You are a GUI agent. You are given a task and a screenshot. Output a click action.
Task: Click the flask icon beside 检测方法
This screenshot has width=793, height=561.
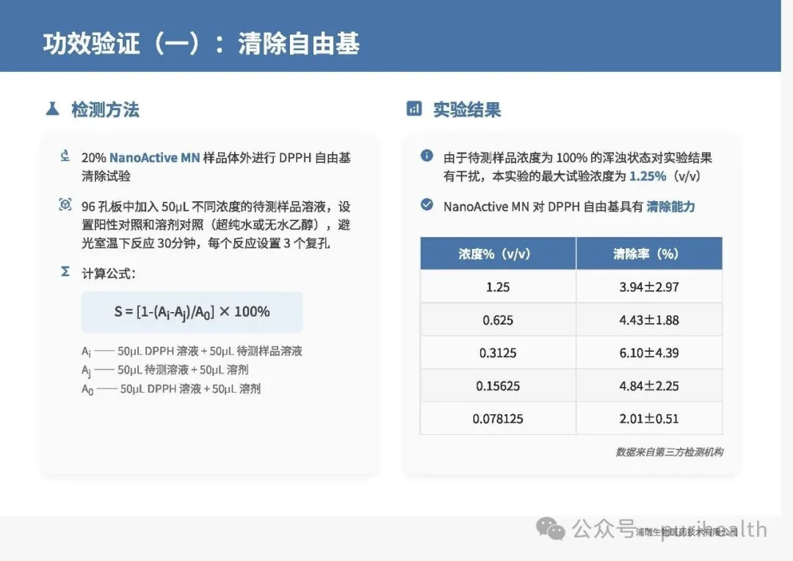(52, 109)
